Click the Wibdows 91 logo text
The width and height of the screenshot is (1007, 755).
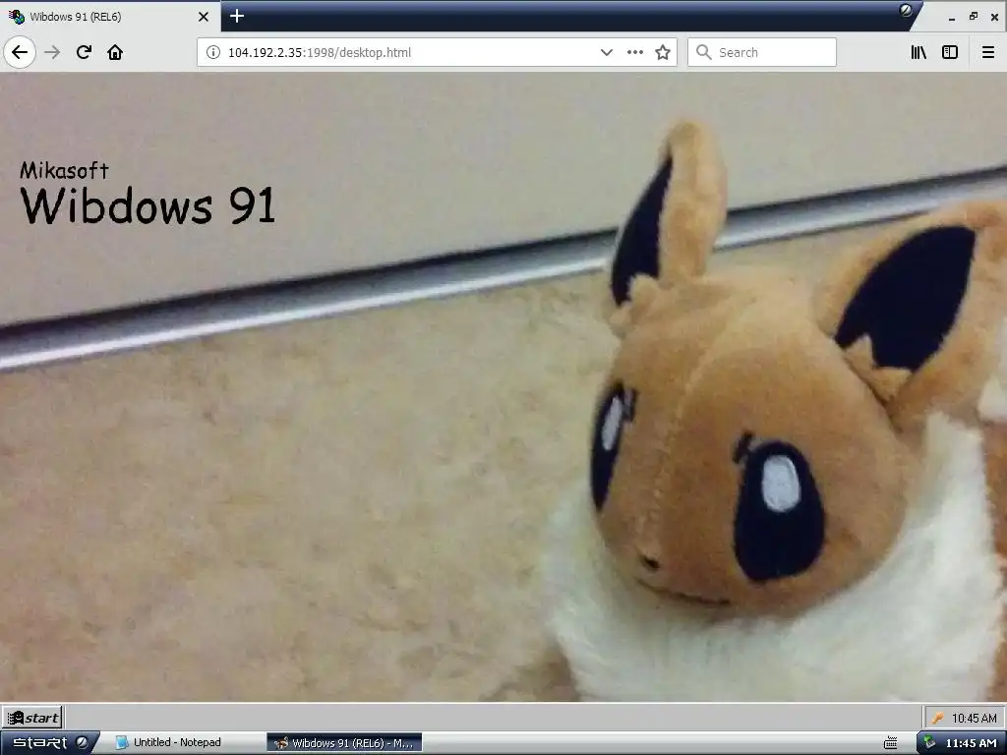pos(148,205)
